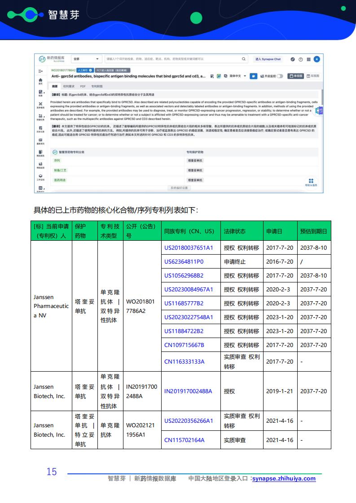Click the WO2018017786A2 publication number cell
This screenshot has width=356, height=503.
pos(142,306)
